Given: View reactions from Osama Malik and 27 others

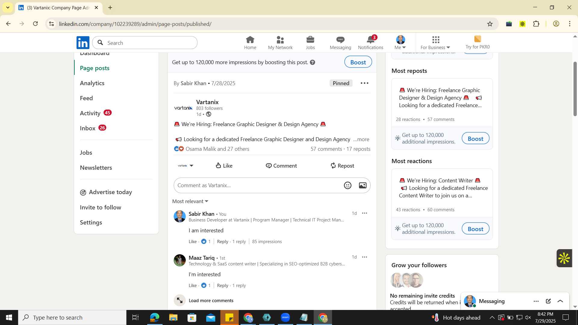Looking at the screenshot, I should click(x=217, y=149).
